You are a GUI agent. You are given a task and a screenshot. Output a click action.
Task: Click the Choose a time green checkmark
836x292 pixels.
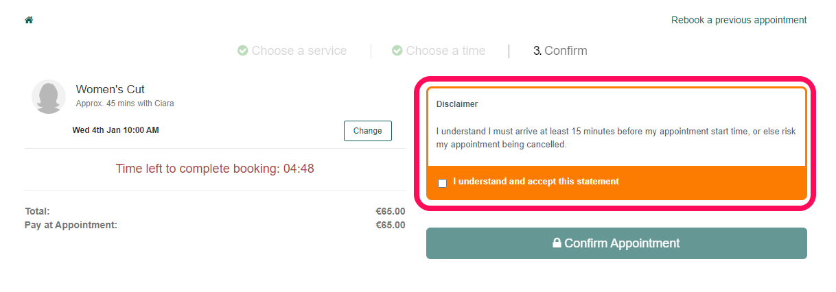click(x=397, y=51)
